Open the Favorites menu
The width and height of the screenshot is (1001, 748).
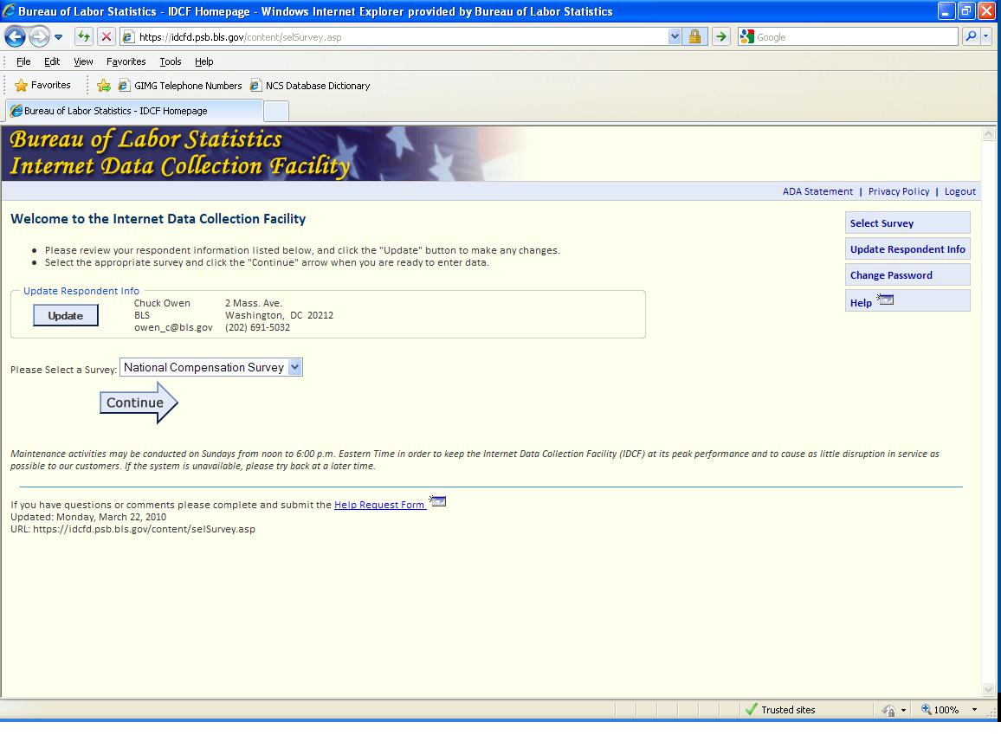coord(126,61)
